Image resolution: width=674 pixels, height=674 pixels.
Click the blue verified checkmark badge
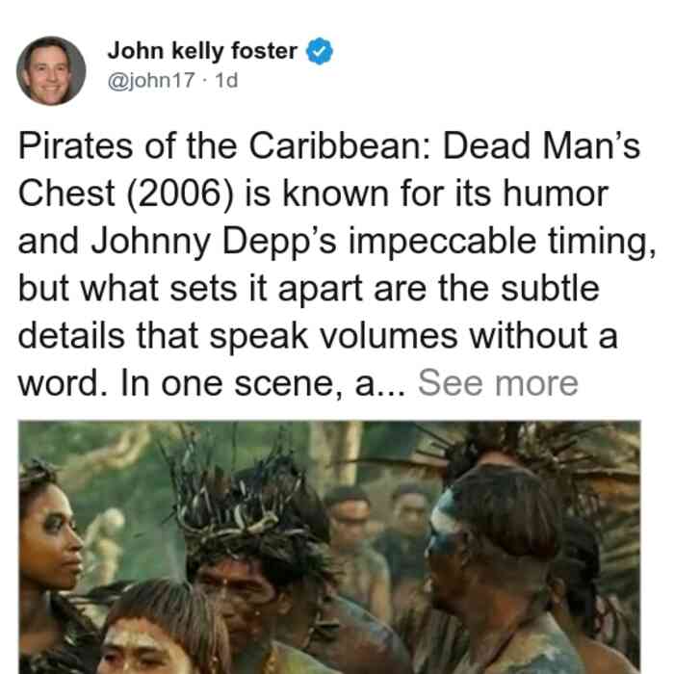[319, 51]
